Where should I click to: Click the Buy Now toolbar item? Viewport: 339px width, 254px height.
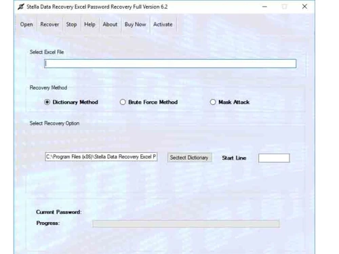[x=136, y=24]
